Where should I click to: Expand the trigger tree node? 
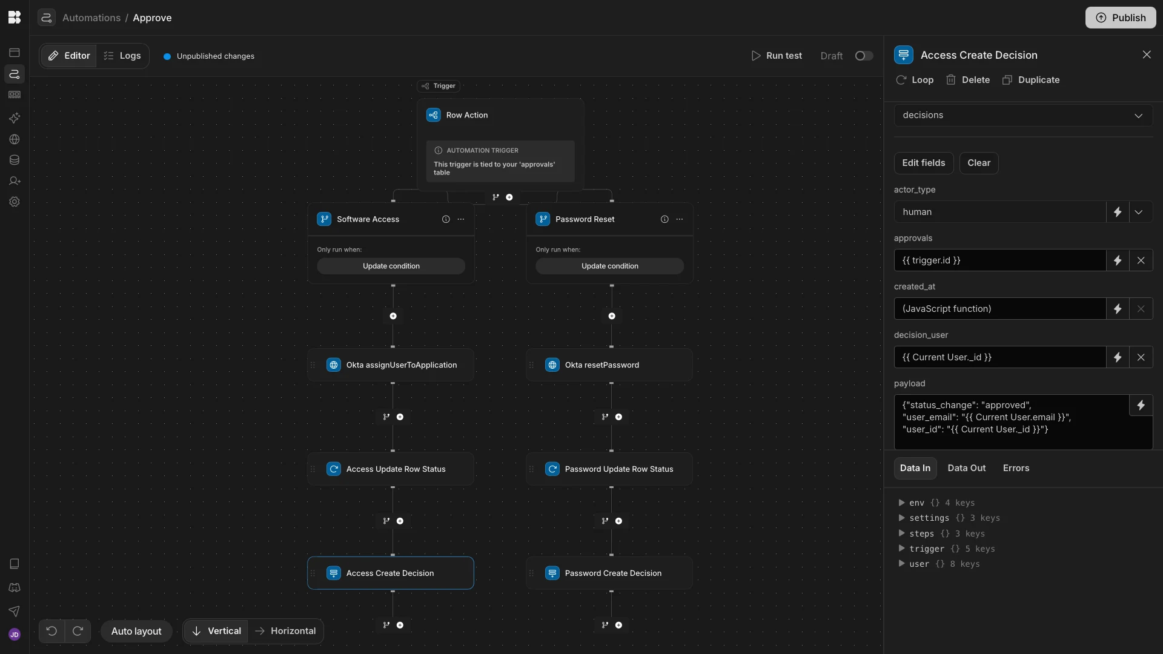point(901,549)
